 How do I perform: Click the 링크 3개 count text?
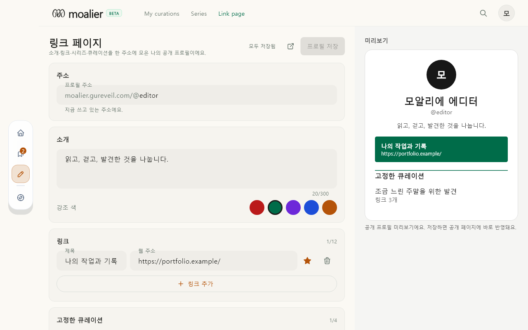pos(386,200)
